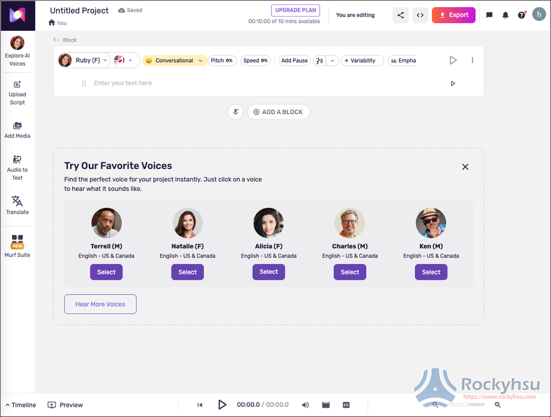Click the main play button in bottom bar

point(222,405)
